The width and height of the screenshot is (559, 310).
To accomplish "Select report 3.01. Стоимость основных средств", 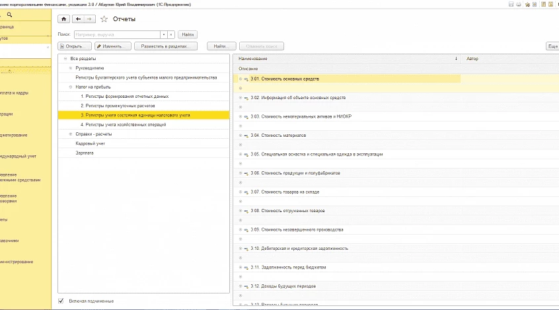I will (x=285, y=79).
